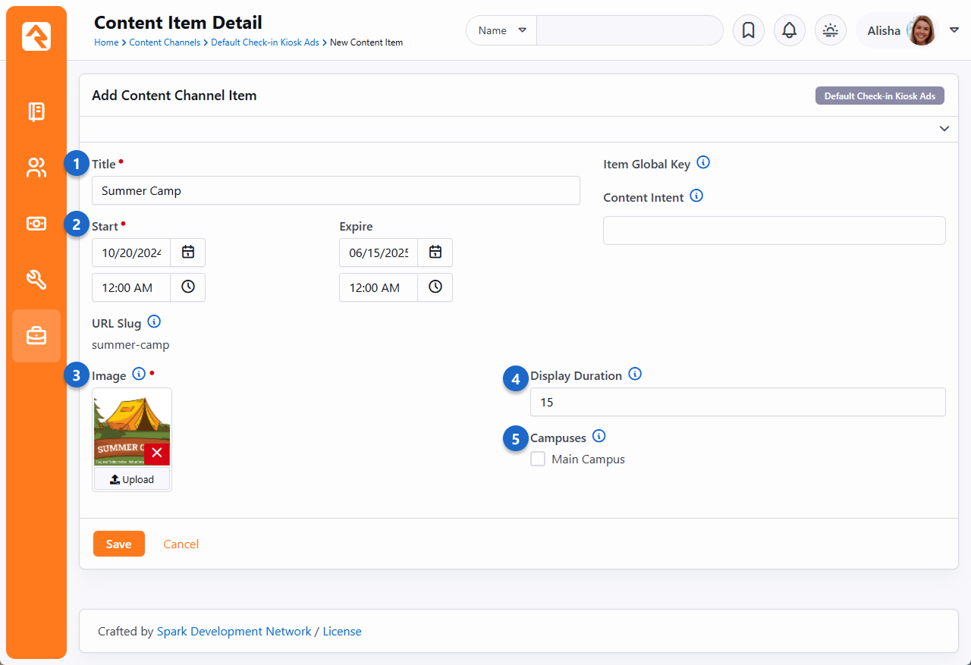Open the Finance section in the sidebar
The image size is (971, 665).
(x=36, y=224)
